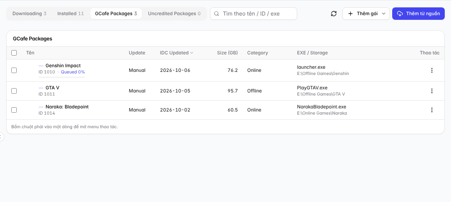This screenshot has height=202, width=451.
Task: Open three-dot actions menu for GTA V
Action: coord(432,91)
